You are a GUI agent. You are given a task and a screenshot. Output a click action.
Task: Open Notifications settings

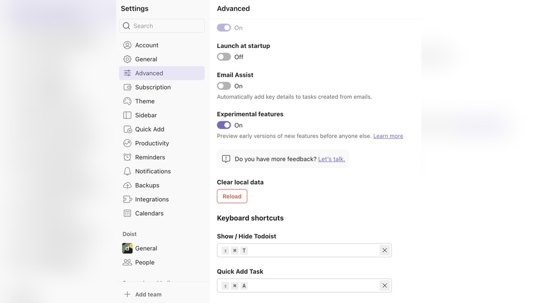pos(162,171)
